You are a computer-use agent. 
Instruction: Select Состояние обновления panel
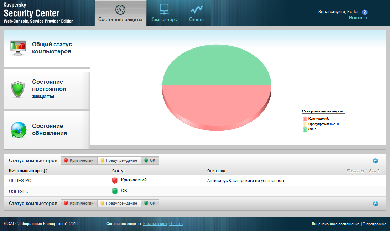(x=47, y=130)
